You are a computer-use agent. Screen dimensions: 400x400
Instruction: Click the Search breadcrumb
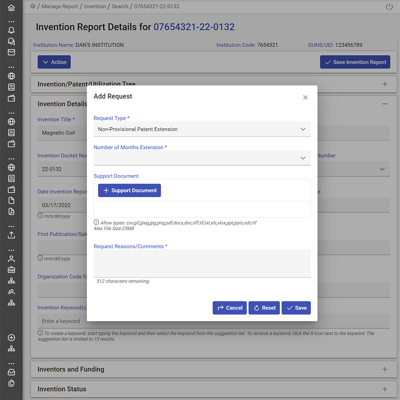point(120,6)
